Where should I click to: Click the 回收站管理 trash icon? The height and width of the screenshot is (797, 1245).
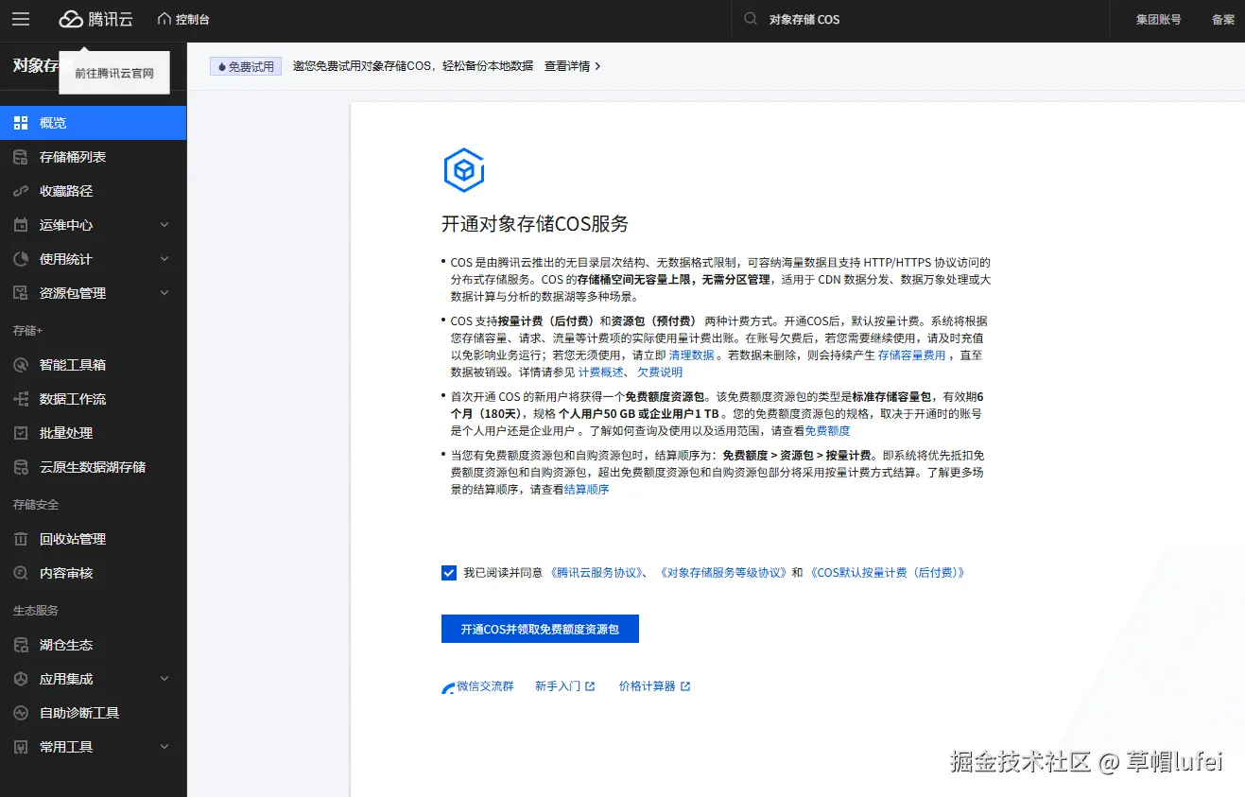coord(21,539)
